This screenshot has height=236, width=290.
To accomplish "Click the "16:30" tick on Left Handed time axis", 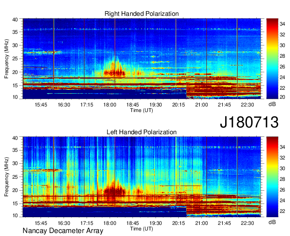I will pyautogui.click(x=64, y=223).
